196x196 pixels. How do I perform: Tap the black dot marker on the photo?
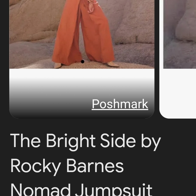point(82,62)
